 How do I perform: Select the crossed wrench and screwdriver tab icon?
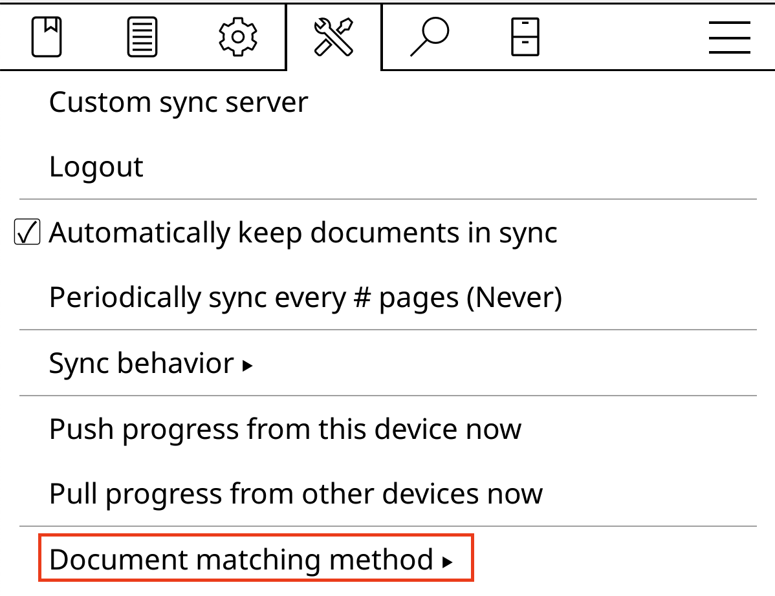[333, 37]
